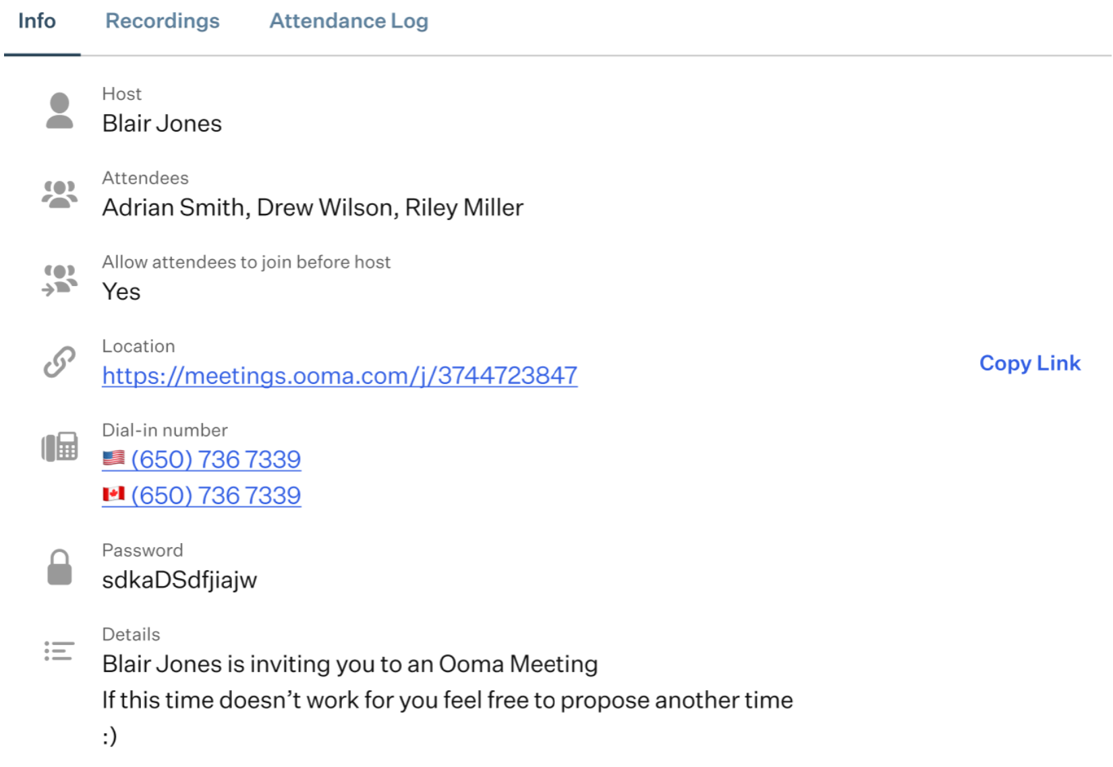Click the Password padlock icon
Screen dimensions: 1113x767
pos(59,567)
